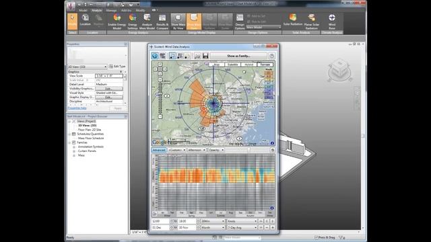431x242 pixels.
Task: Collapse the Views (Project) tree node
Action: click(x=69, y=121)
